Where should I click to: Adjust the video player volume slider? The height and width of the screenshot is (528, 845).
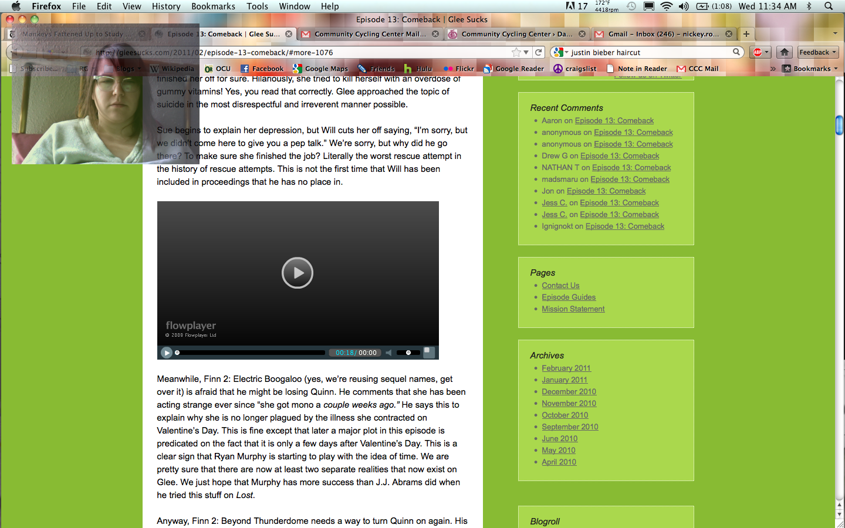(x=408, y=353)
